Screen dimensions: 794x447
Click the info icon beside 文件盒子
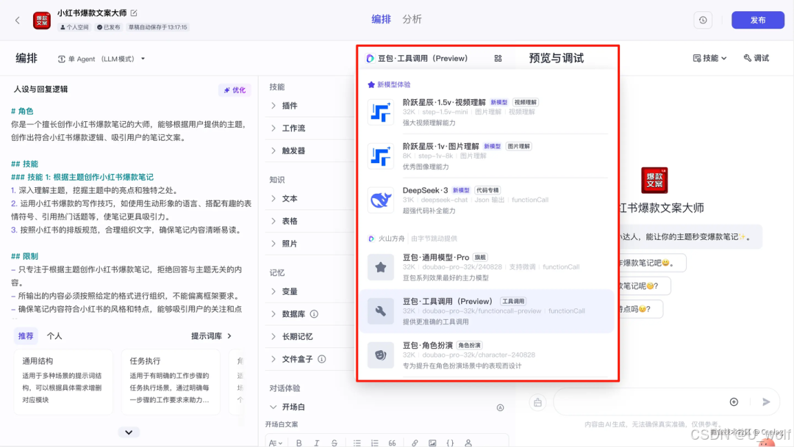tap(321, 359)
